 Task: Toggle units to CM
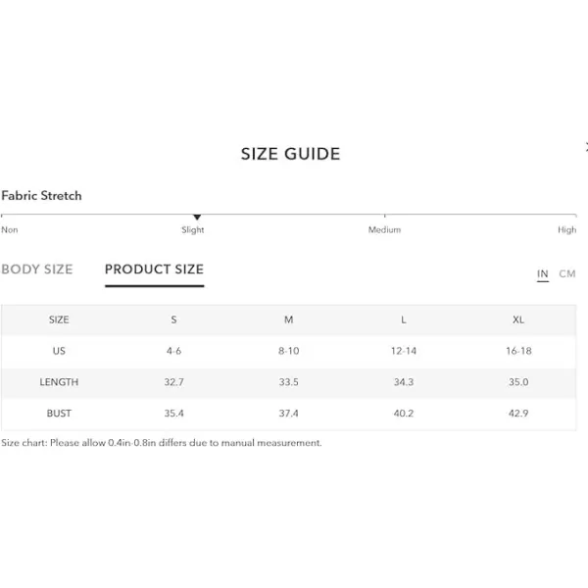point(567,273)
